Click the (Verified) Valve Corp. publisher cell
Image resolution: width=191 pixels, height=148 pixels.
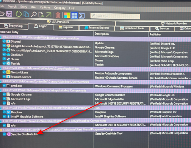coord(162,61)
